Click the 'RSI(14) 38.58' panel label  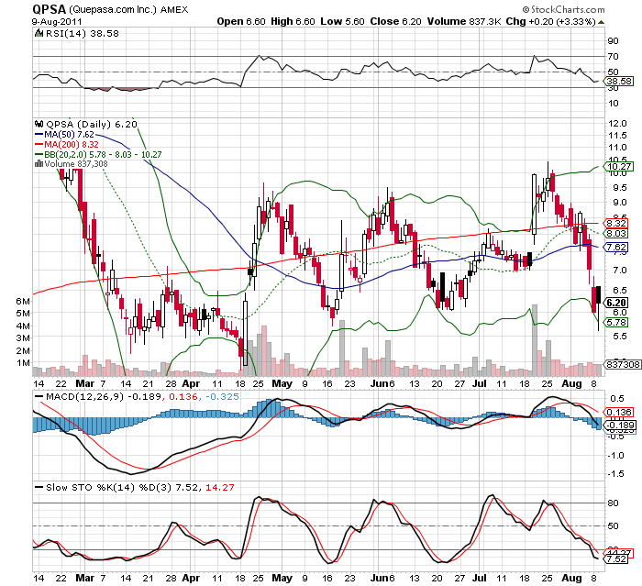83,33
